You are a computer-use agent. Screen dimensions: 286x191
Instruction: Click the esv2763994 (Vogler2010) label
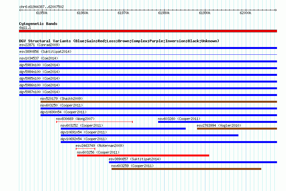tap(219, 125)
